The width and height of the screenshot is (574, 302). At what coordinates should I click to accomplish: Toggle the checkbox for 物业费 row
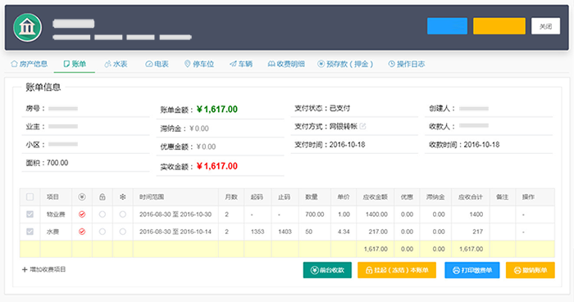[30, 214]
